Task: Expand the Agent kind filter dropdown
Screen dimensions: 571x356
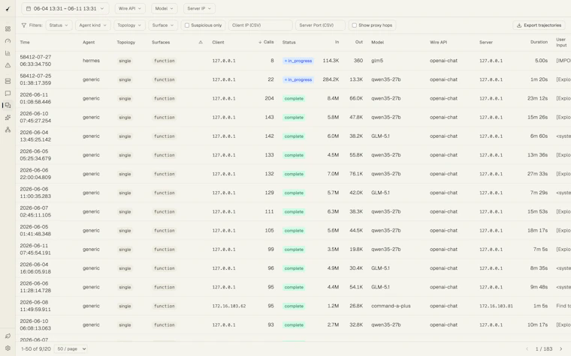Action: [x=93, y=25]
